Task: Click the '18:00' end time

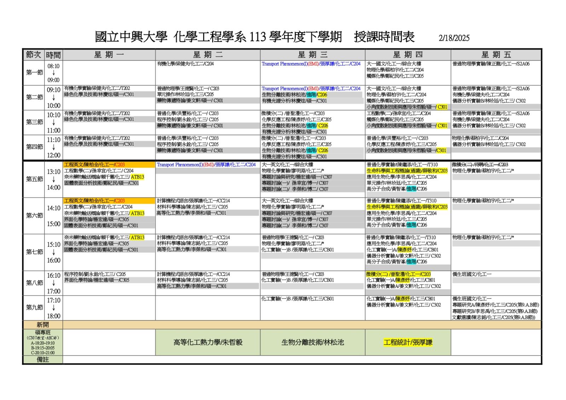Action: (53, 316)
